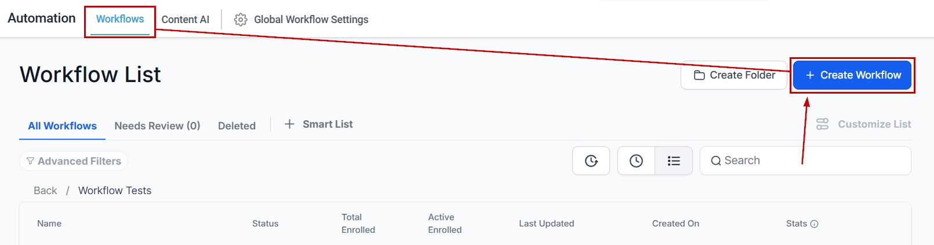Click the plus icon beside Smart List

[x=289, y=124]
